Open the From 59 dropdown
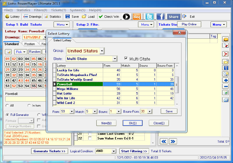The width and height of the screenshot is (233, 163). (72, 111)
